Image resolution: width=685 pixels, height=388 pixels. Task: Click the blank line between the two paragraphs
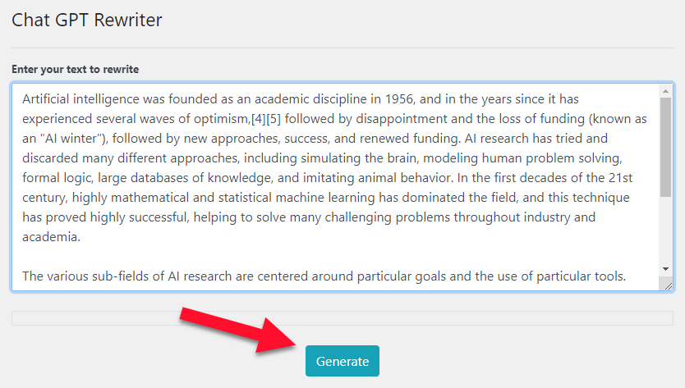point(246,257)
